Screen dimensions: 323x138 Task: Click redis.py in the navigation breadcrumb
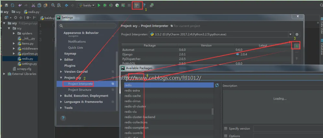point(31,12)
